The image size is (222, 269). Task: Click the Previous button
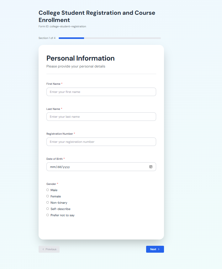[49, 249]
